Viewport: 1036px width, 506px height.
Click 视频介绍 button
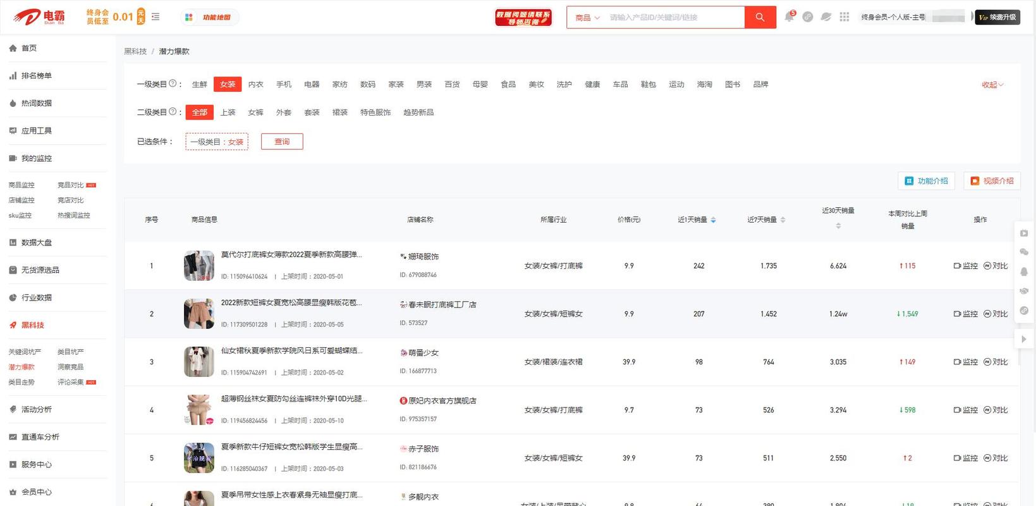pyautogui.click(x=992, y=181)
